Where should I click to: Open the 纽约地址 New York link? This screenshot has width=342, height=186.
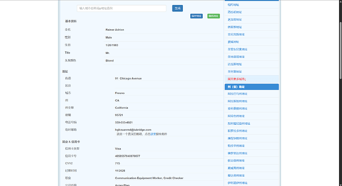tap(233, 5)
